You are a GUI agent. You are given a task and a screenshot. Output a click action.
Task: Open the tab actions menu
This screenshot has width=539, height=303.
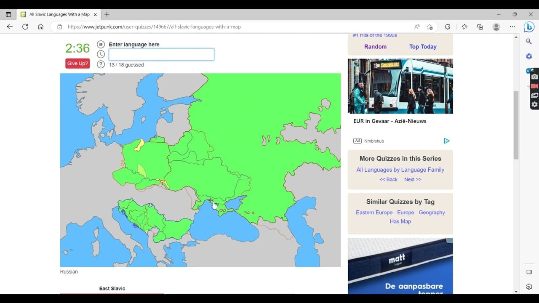[8, 14]
